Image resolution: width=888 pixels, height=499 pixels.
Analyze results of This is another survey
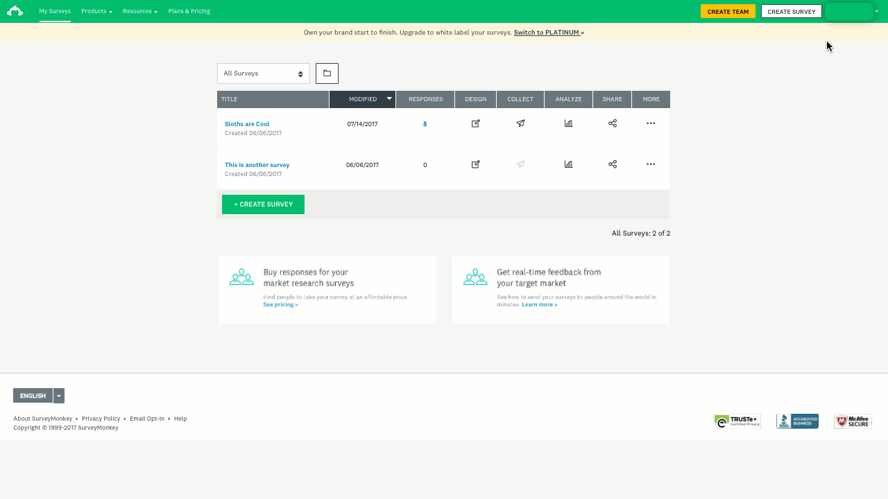click(x=568, y=164)
